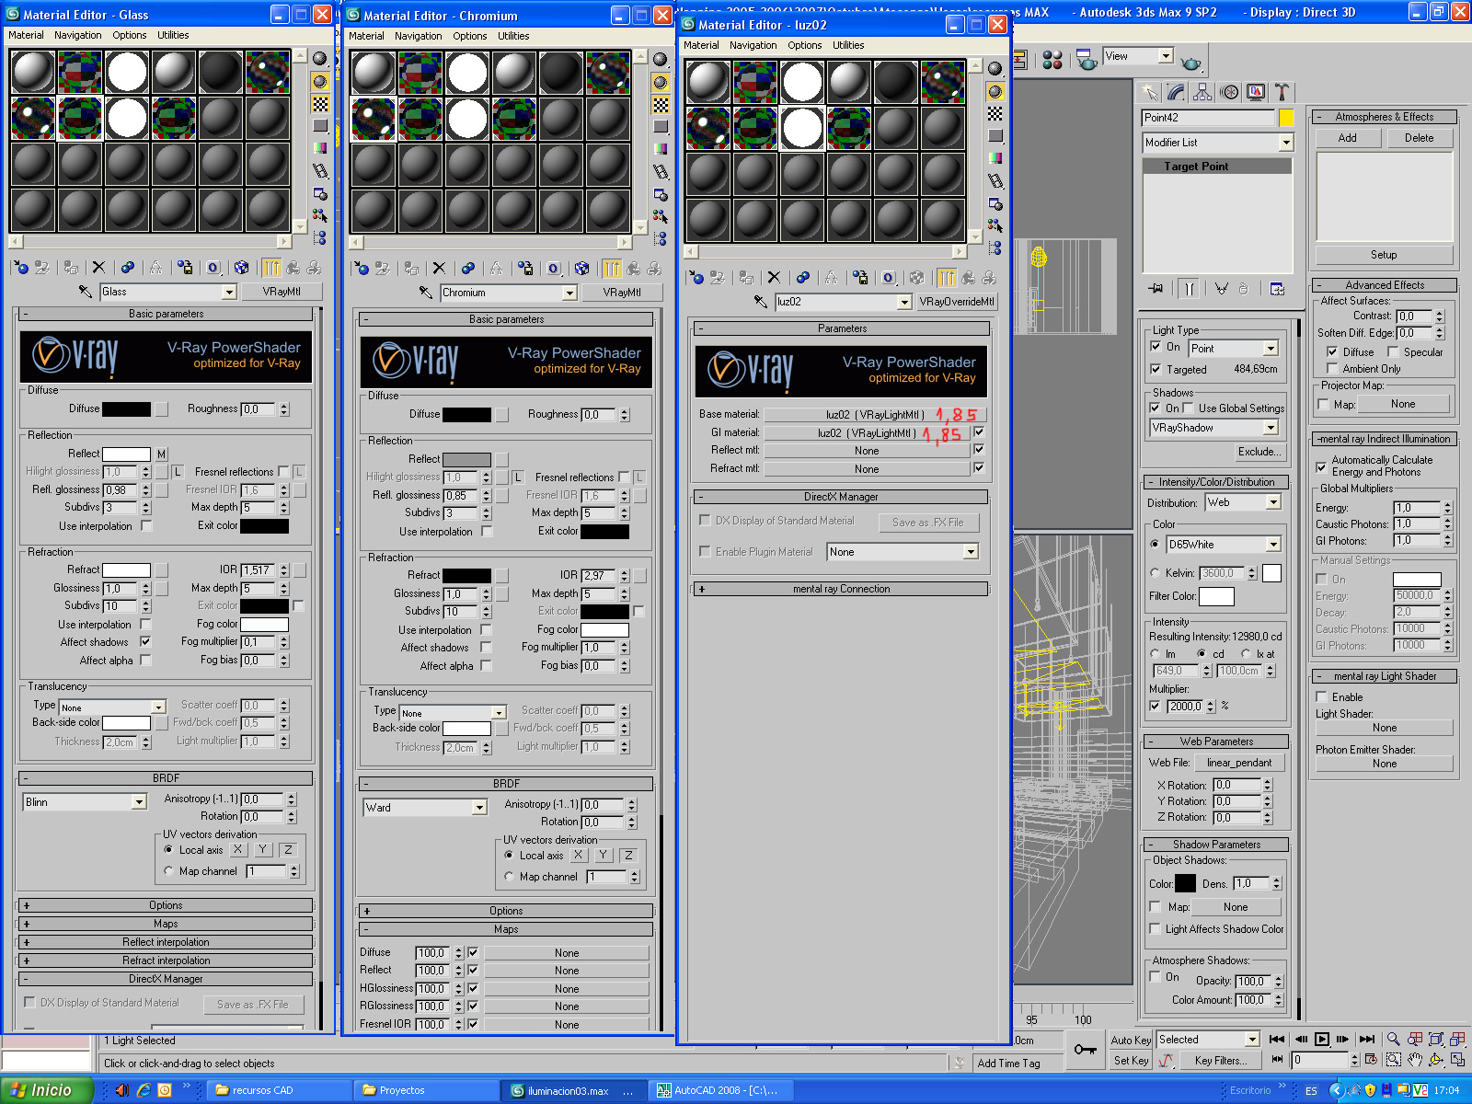Open Ward BRDF dropdown in Chromium editor
1472x1104 pixels.
[479, 808]
